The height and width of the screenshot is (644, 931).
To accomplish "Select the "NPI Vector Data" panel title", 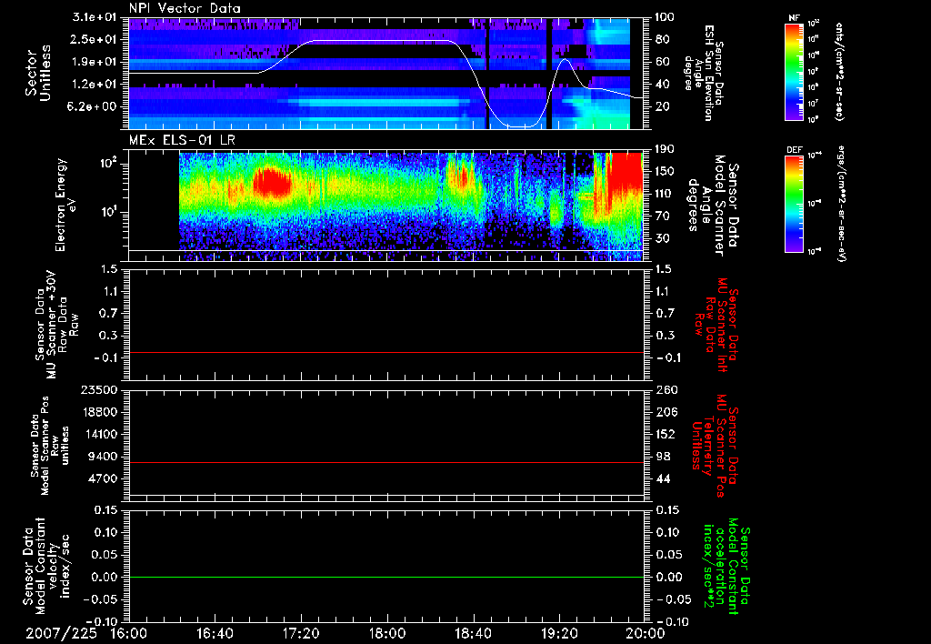I will [x=185, y=8].
